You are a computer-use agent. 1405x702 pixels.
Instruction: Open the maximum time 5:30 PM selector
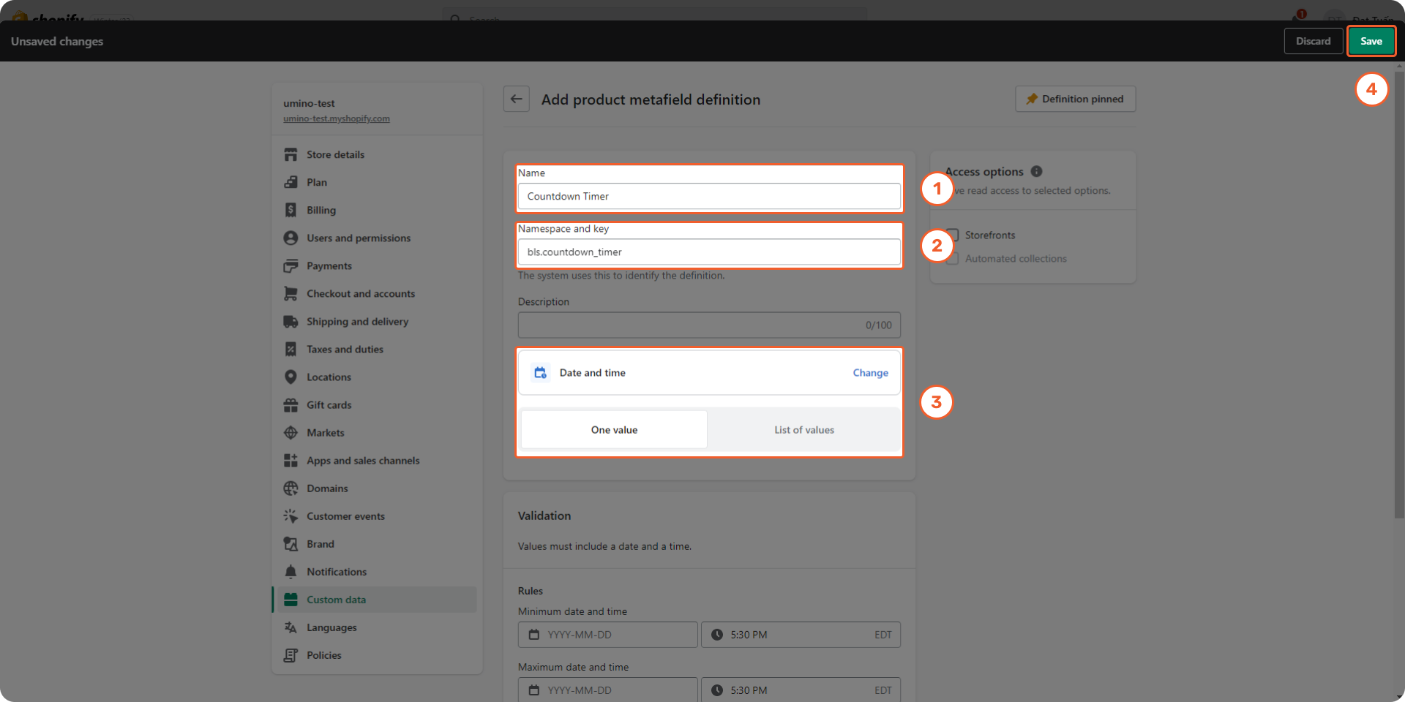click(x=801, y=690)
